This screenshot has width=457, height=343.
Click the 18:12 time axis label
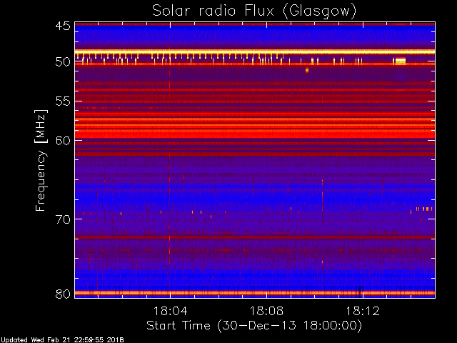point(362,311)
